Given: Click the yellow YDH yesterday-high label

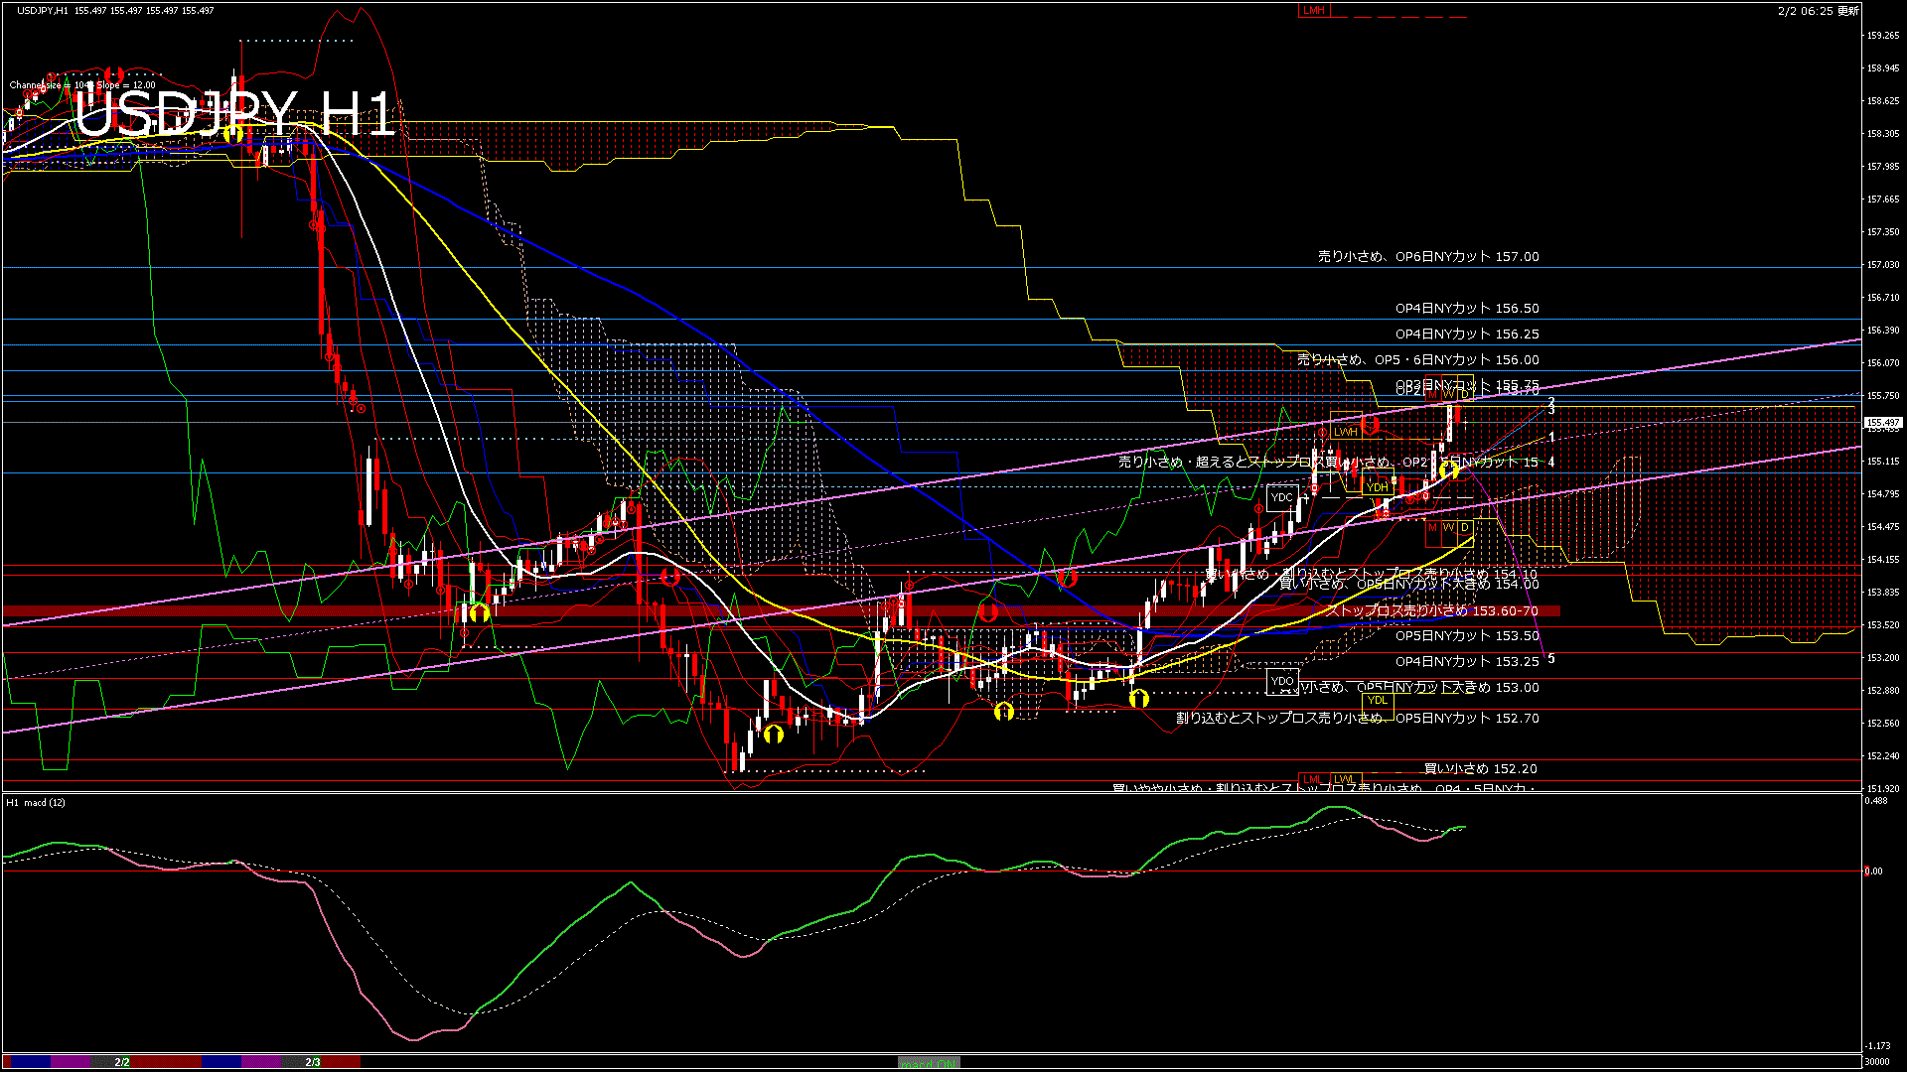Looking at the screenshot, I should click(x=1377, y=487).
